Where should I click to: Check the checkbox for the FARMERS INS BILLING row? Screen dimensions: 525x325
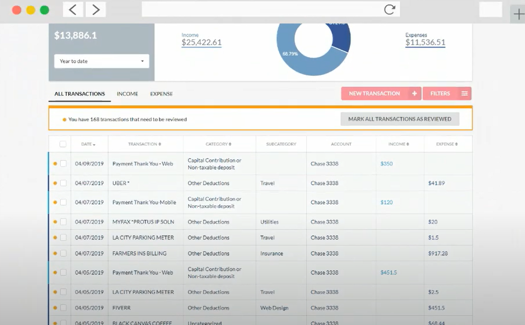click(63, 253)
